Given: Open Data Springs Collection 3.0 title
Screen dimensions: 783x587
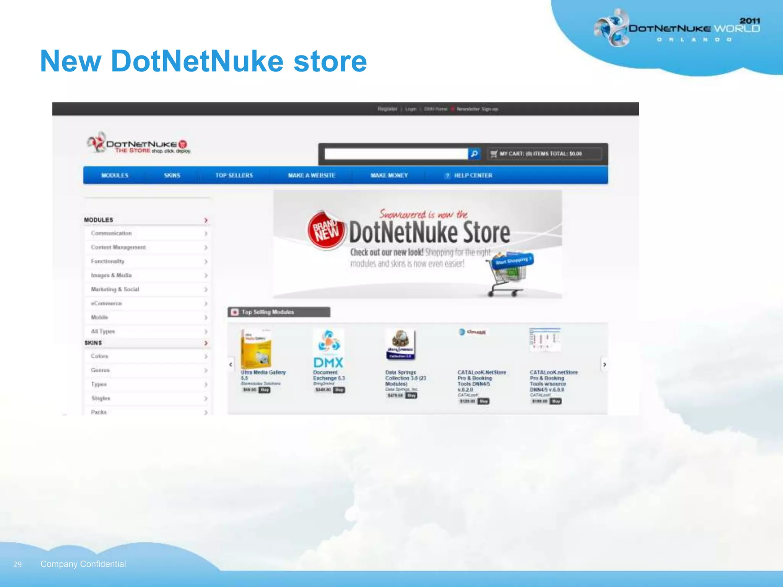Looking at the screenshot, I should (406, 378).
